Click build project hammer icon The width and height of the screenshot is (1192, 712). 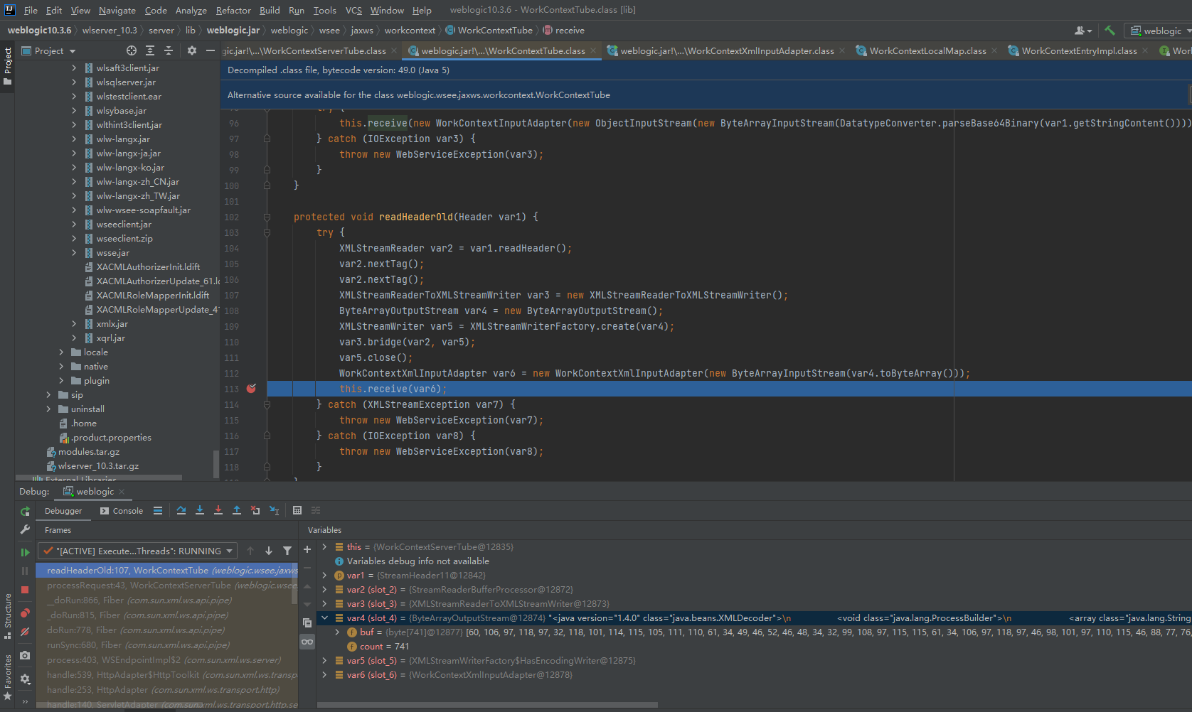(x=1109, y=31)
